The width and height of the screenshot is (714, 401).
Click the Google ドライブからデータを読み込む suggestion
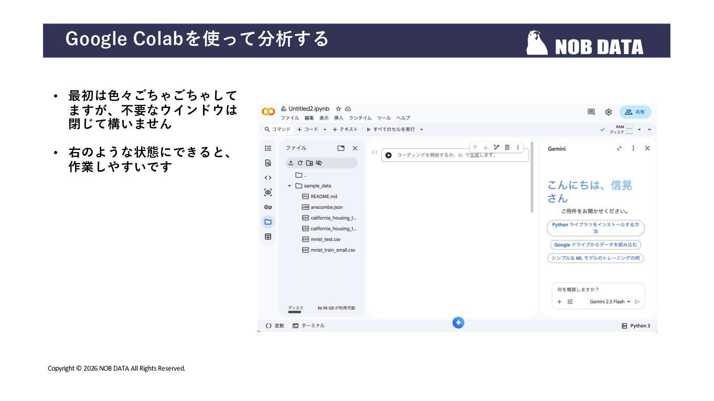595,245
